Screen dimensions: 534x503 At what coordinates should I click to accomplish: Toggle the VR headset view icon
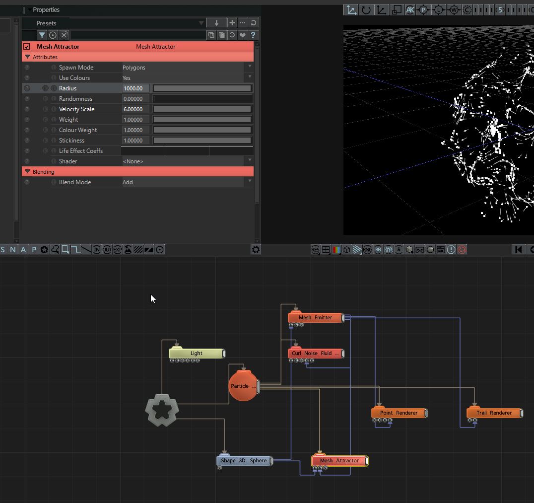click(420, 250)
